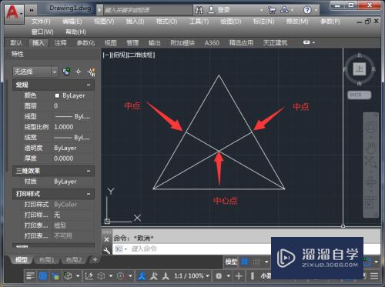The width and height of the screenshot is (385, 287).
Task: Open the 绘图(D) menu
Action: tap(231, 22)
